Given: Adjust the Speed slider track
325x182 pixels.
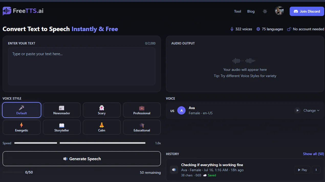Looking at the screenshot, I should pyautogui.click(x=80, y=143).
